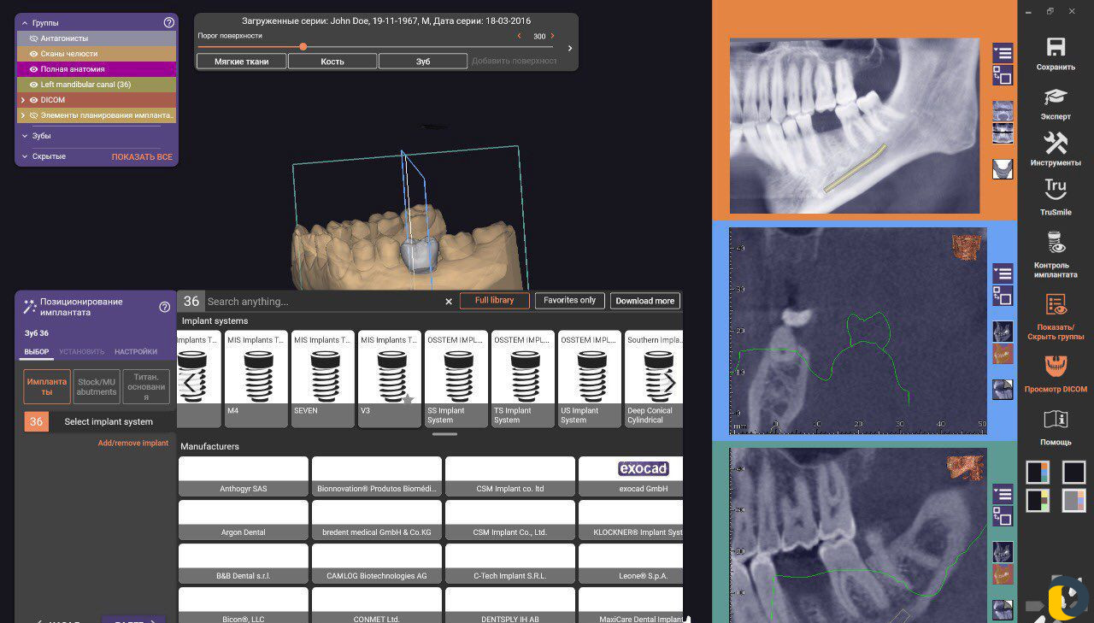
Task: Select Full library filter
Action: coord(495,301)
